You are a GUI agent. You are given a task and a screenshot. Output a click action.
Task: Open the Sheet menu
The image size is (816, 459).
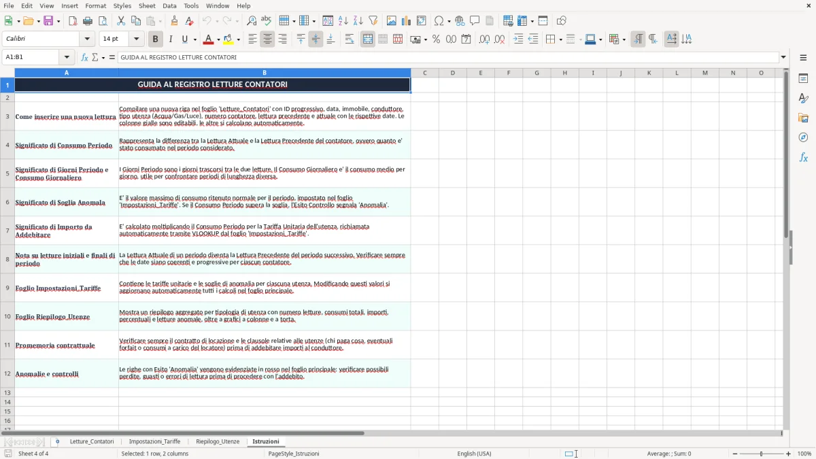point(147,5)
